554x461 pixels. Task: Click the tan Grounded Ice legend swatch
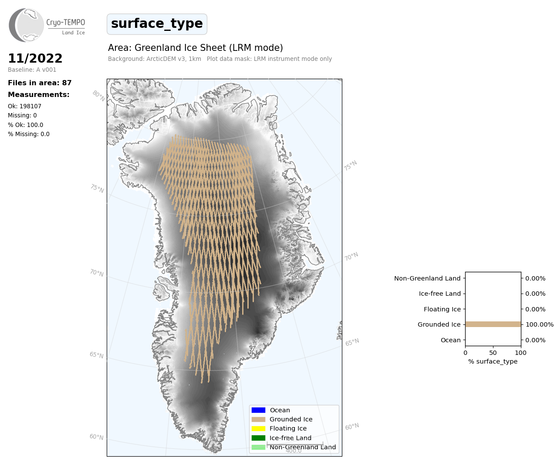point(258,419)
